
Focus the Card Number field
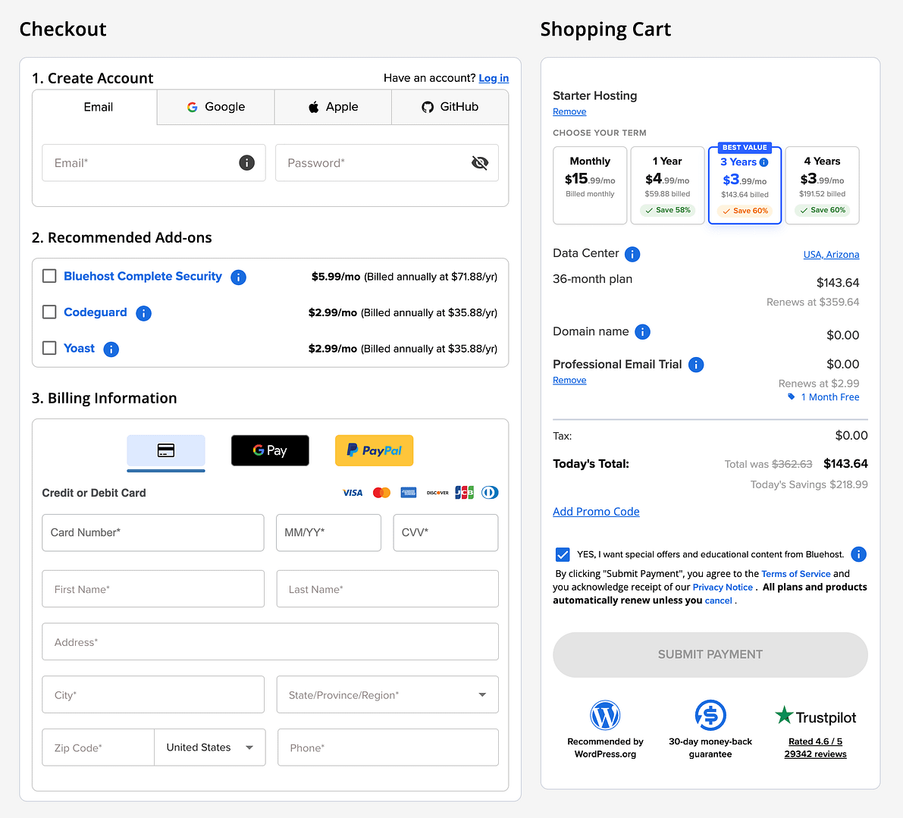click(153, 533)
